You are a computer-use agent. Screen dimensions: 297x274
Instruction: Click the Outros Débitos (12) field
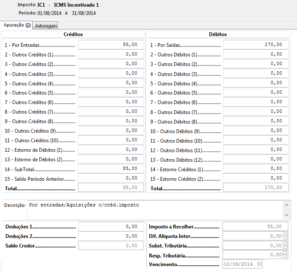coord(256,159)
